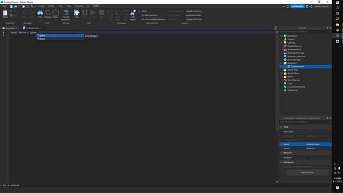Collapse the StarterGui tree node
343x193 pixels.
coord(281,63)
